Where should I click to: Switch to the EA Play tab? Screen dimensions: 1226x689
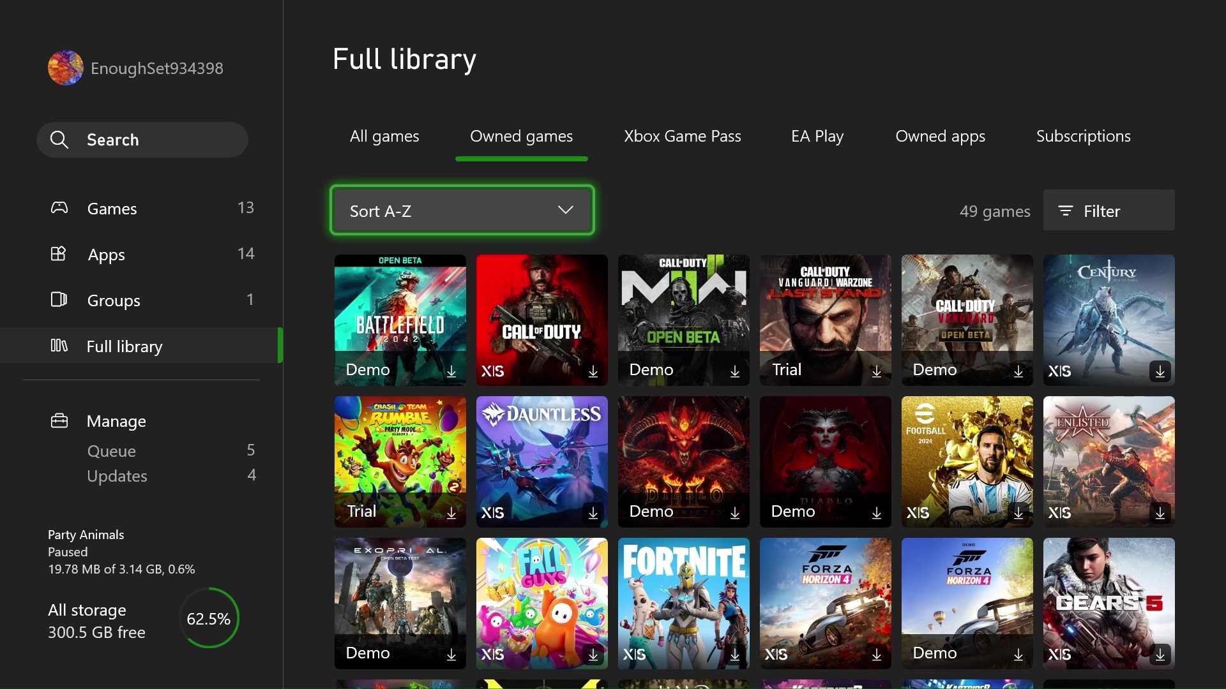(817, 137)
